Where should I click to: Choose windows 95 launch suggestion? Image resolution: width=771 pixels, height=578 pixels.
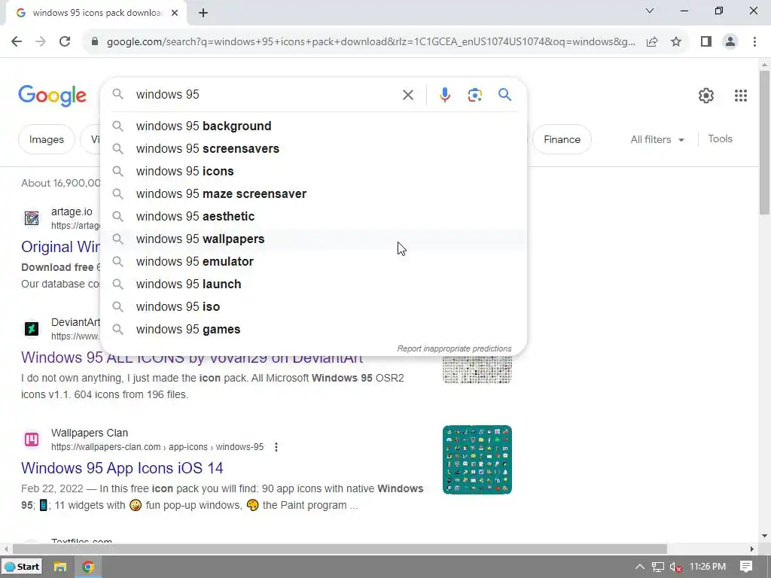point(313,284)
